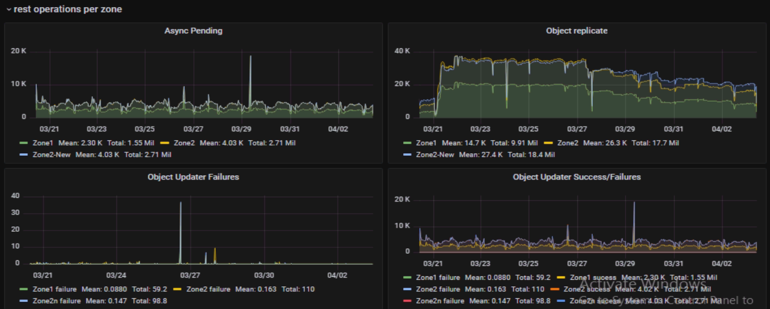This screenshot has height=309, width=770.
Task: Click yellow Zone2 color line in Async Pending legend
Action: pyautogui.click(x=165, y=143)
